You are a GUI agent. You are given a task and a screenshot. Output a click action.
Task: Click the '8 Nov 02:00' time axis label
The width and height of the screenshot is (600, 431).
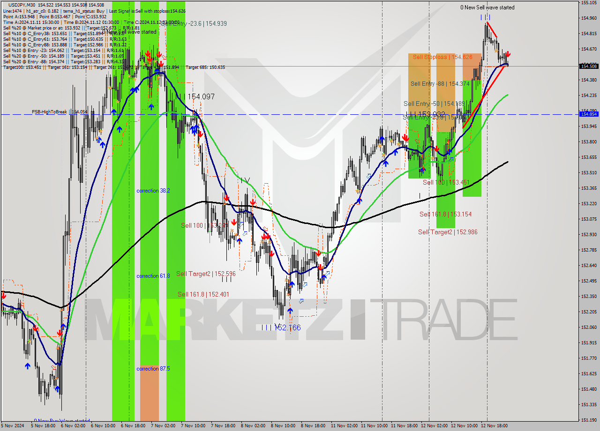click(253, 426)
